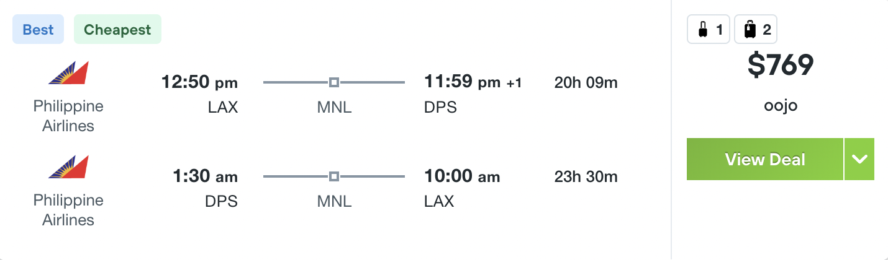Click the 20h 09m outbound duration
The width and height of the screenshot is (888, 260).
tap(586, 82)
